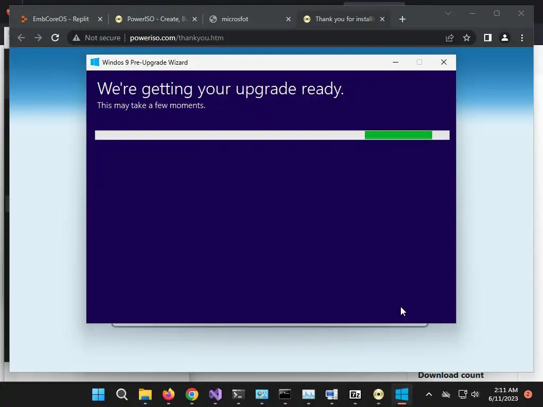
Task: Toggle the Chrome side panel
Action: click(x=488, y=38)
